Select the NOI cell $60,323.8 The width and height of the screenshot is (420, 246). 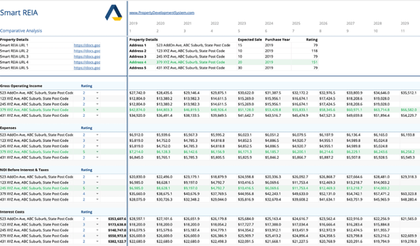point(409,194)
